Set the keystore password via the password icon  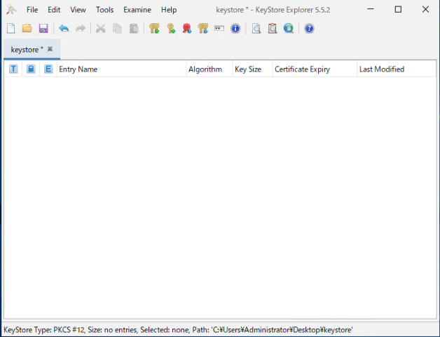tap(219, 28)
